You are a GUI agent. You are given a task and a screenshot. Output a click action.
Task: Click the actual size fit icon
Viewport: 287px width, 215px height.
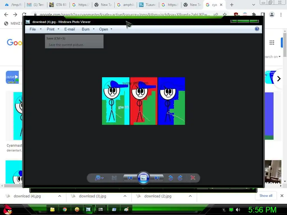[x=114, y=178]
